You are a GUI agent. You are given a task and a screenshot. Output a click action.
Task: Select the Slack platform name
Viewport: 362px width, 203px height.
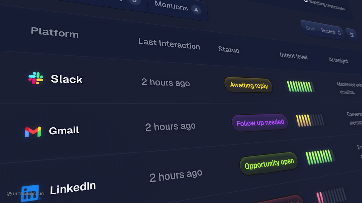coord(67,79)
